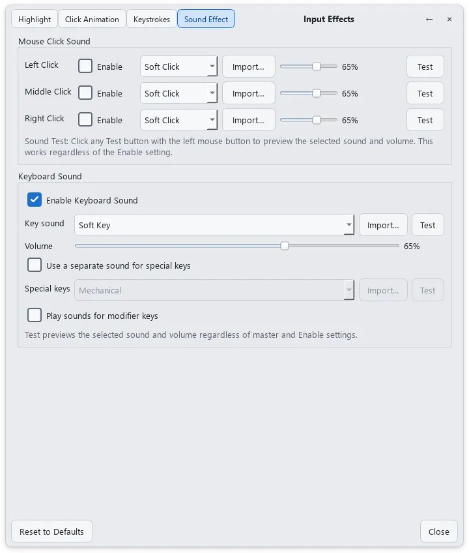Click the keyboard Volume 65% value
The image size is (469, 553).
[x=412, y=246]
